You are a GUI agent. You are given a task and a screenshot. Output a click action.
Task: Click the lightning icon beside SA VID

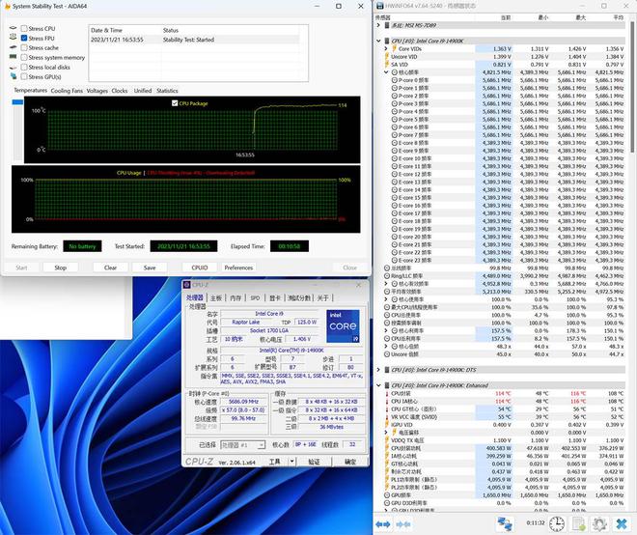tap(387, 65)
